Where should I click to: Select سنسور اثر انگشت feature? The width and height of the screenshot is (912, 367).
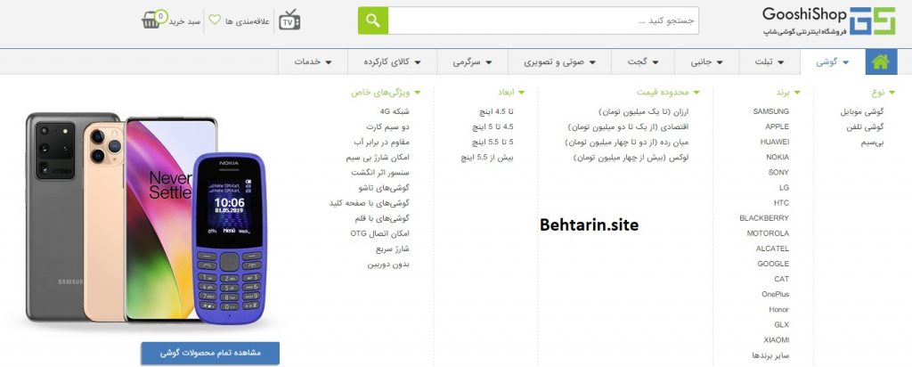pyautogui.click(x=380, y=172)
